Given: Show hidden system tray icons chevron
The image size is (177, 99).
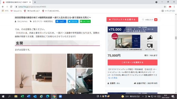Looking at the screenshot, I should [x=143, y=97].
